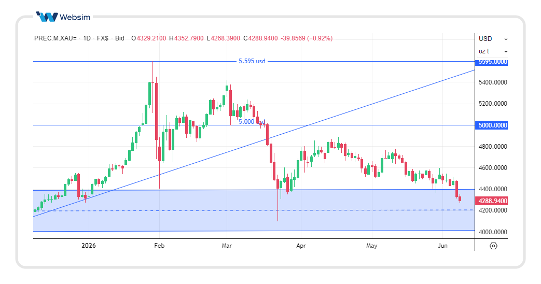Click the change value −39.8569 (−0.92%)
The image size is (541, 284).
click(x=307, y=38)
